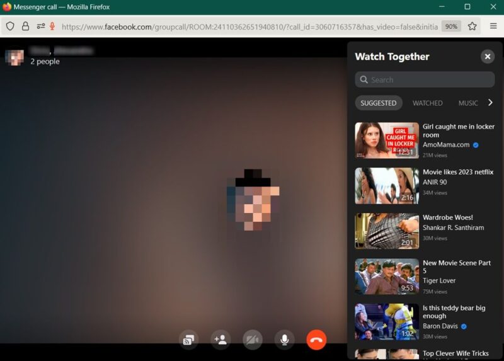Click Baron Davis channel name

pos(440,326)
